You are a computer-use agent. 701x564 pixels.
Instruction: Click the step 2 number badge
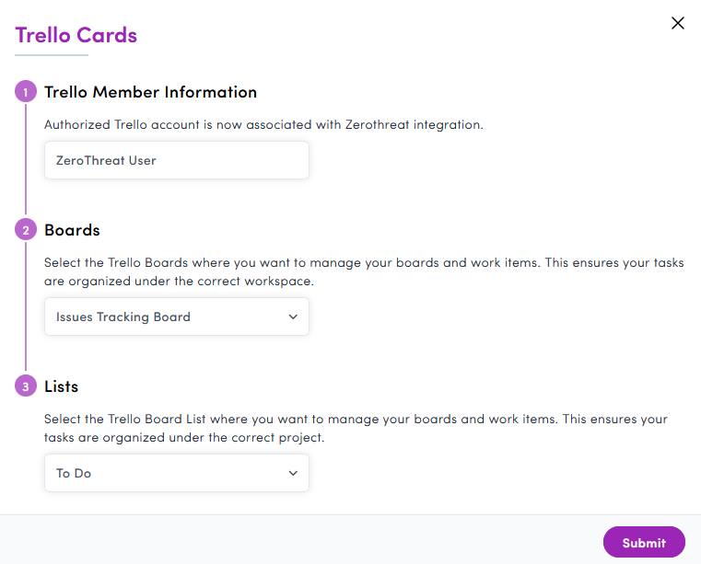coord(26,230)
